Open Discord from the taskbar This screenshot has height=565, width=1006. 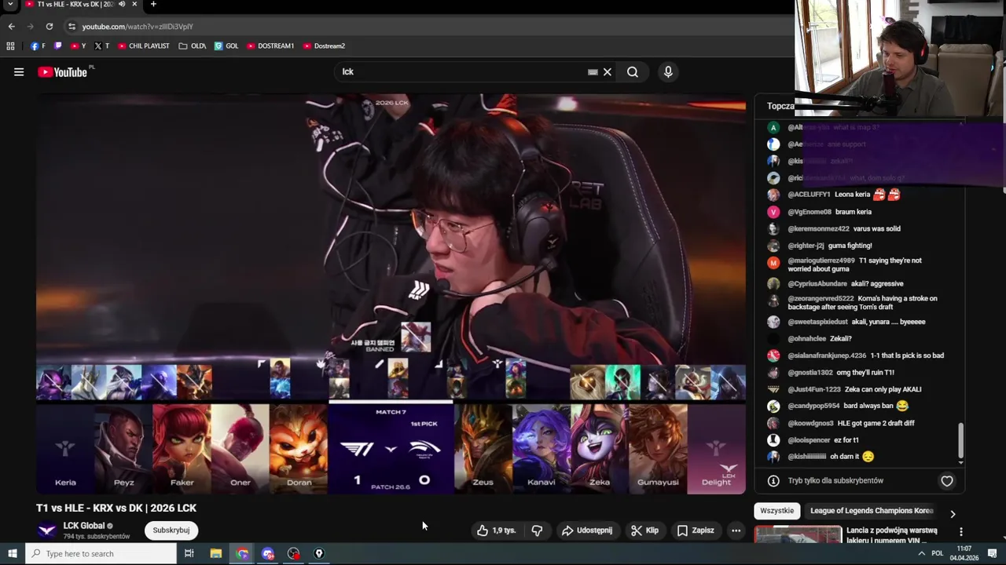point(268,554)
